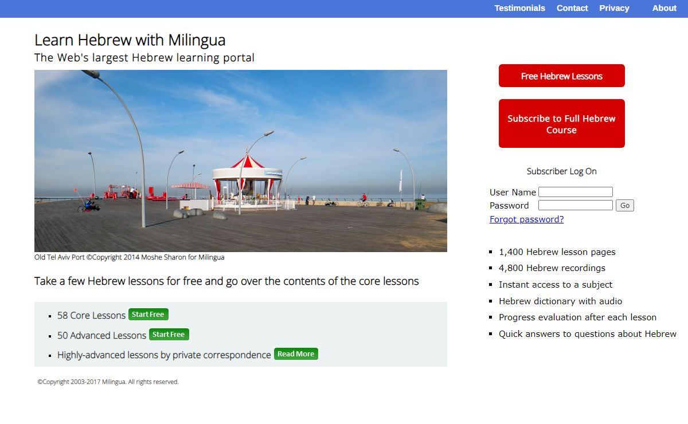Click Subscribe to Full Hebrew Course

click(562, 124)
